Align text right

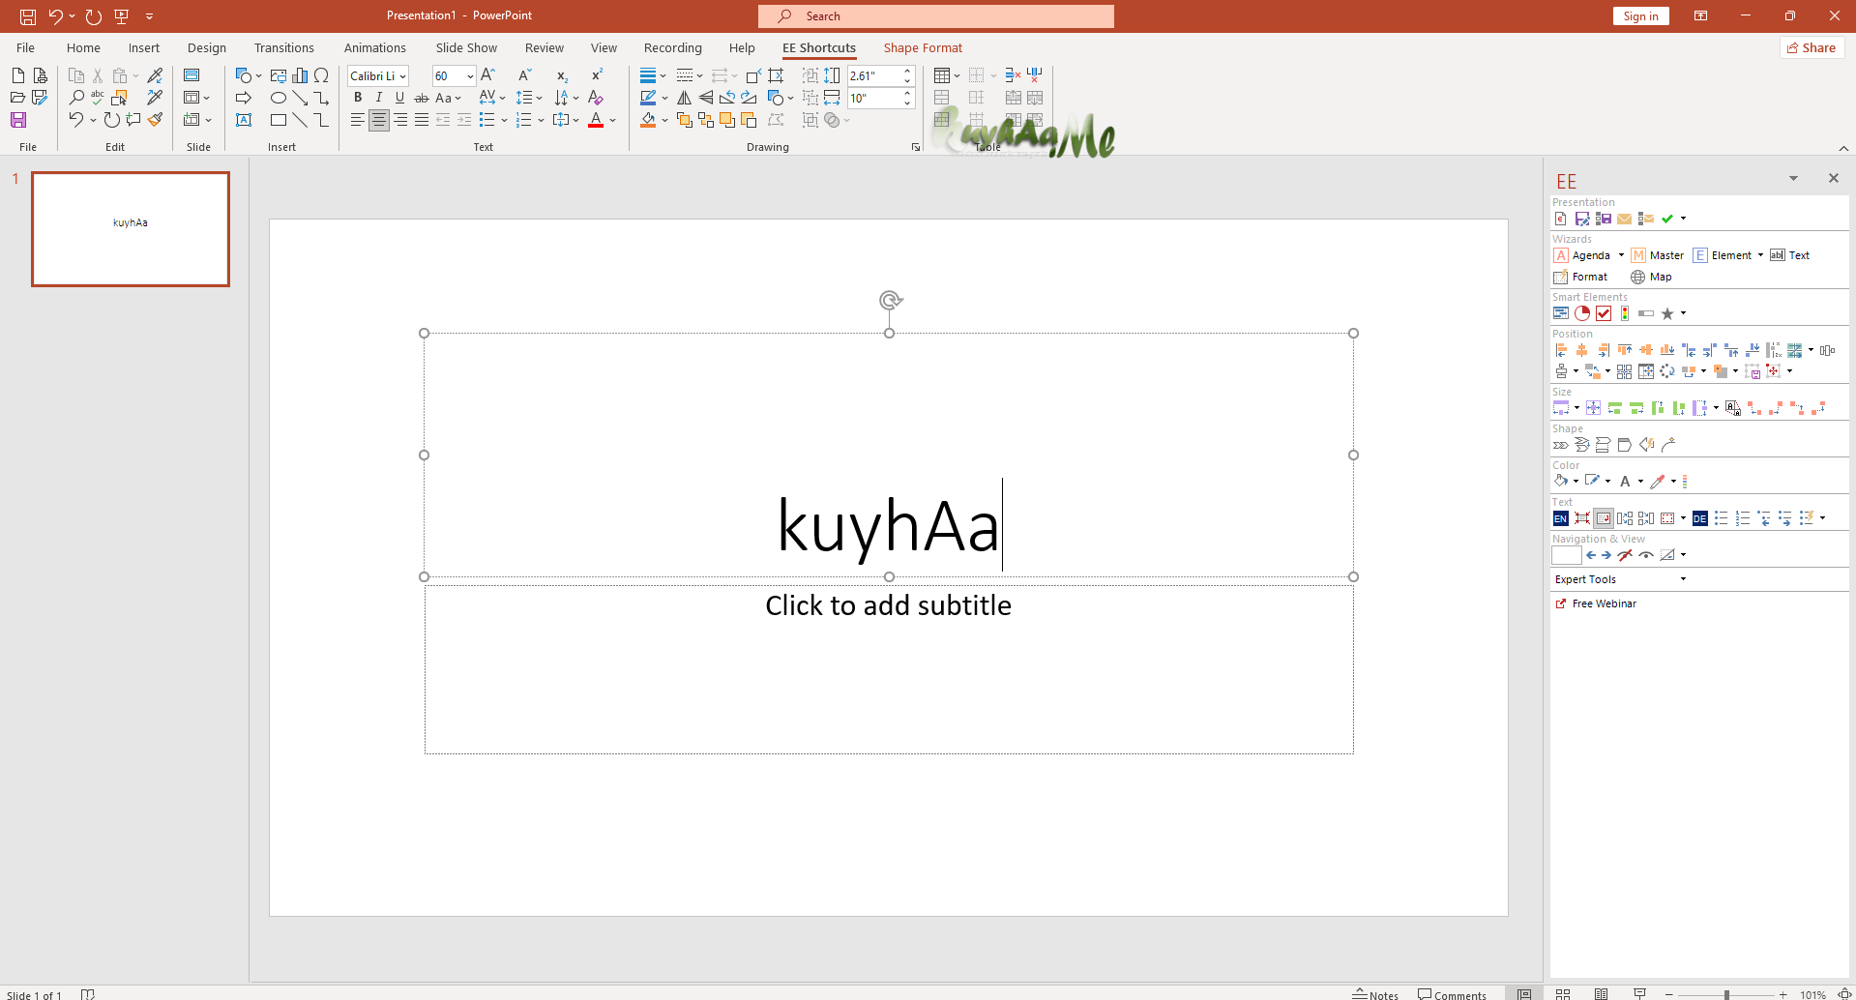[x=400, y=120]
